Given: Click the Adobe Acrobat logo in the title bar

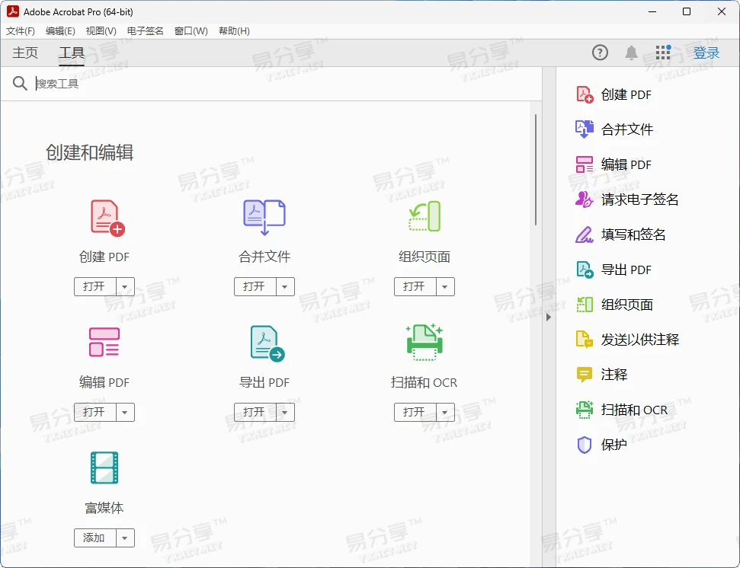Looking at the screenshot, I should pyautogui.click(x=13, y=11).
